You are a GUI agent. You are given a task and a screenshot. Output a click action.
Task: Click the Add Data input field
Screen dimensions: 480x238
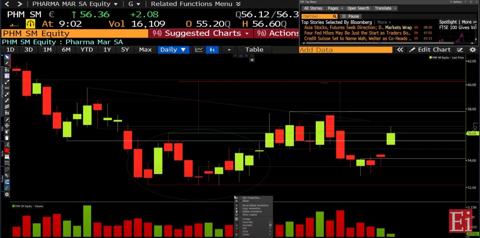[345, 50]
